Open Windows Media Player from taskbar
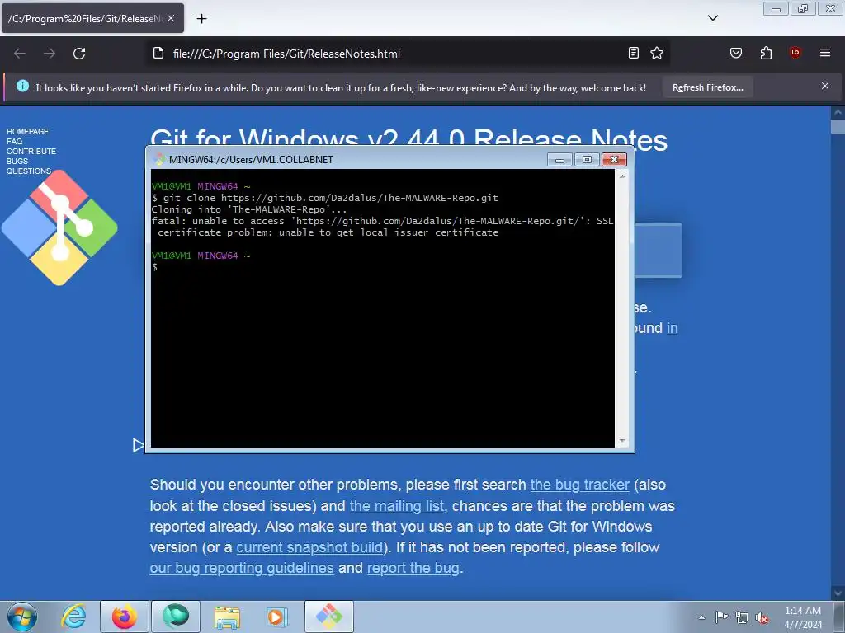 (277, 617)
